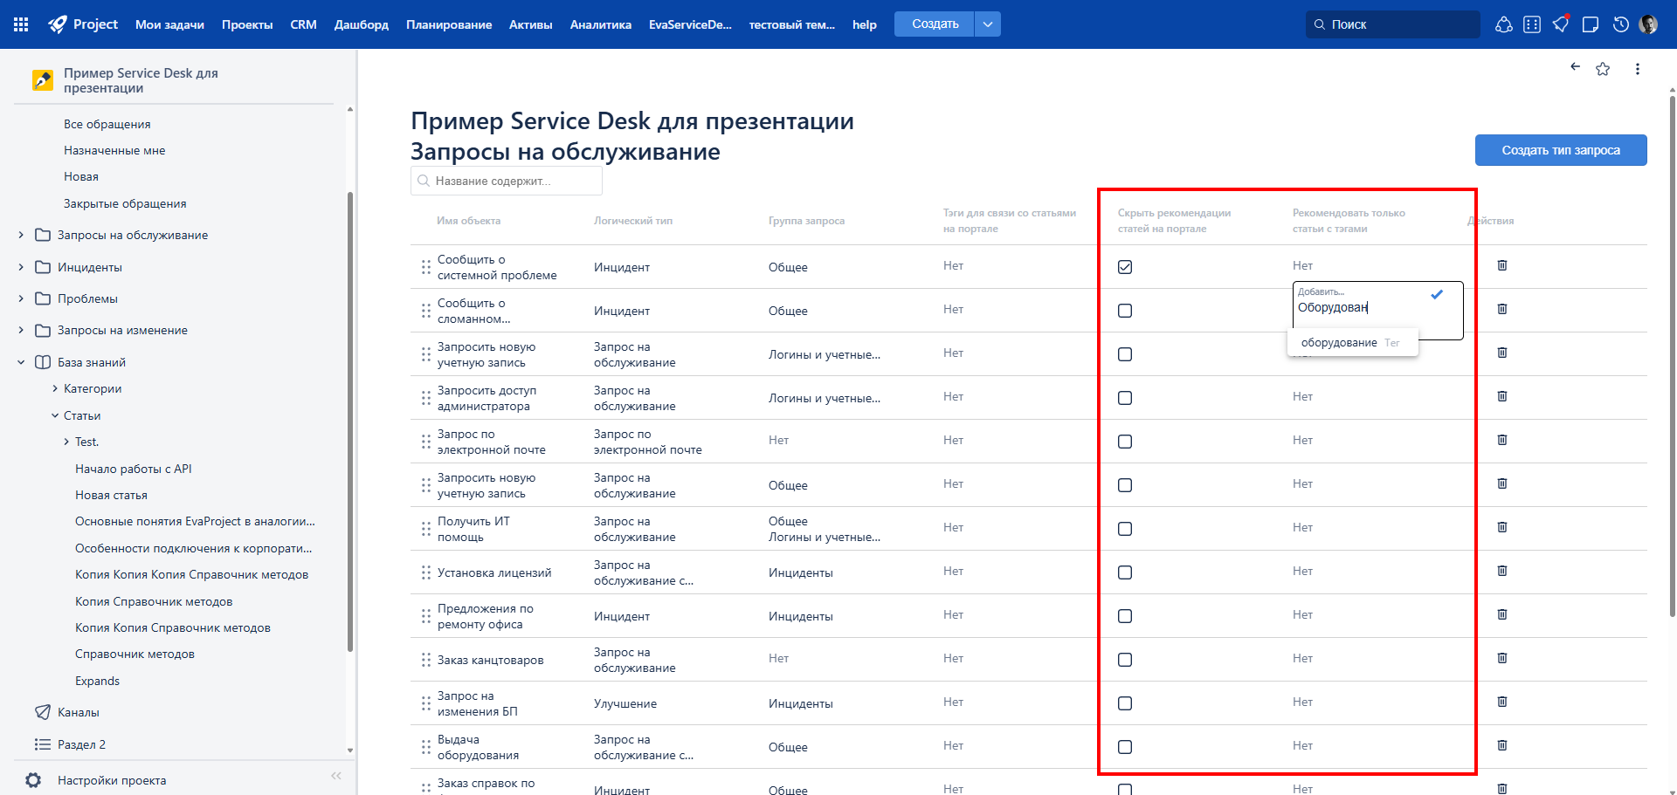Go to 'Мои задачи' in top navigation
Viewport: 1677px width, 795px height.
click(x=169, y=24)
